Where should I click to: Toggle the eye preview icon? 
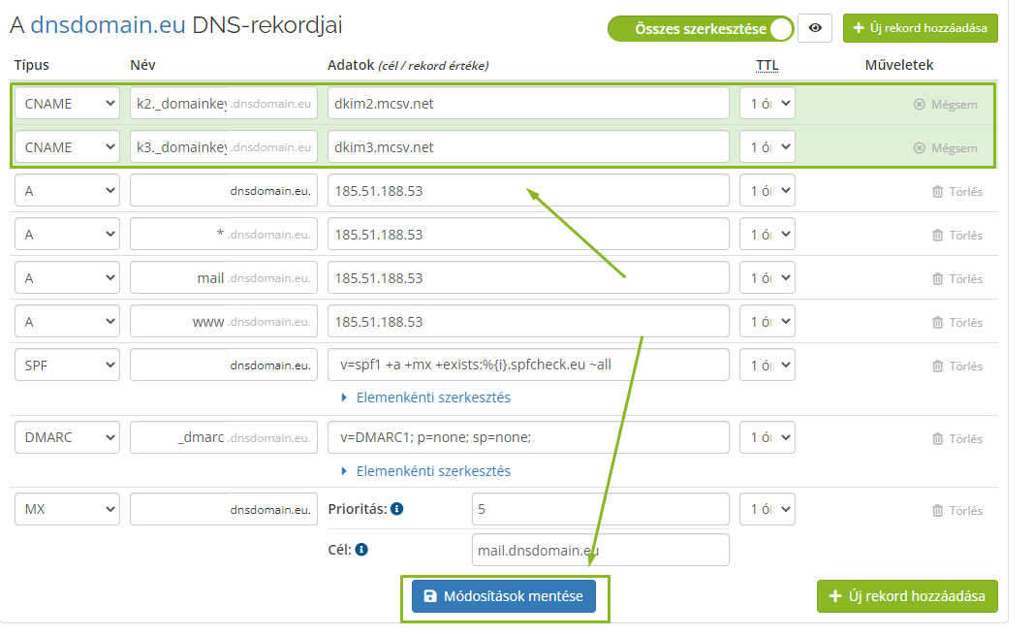815,28
